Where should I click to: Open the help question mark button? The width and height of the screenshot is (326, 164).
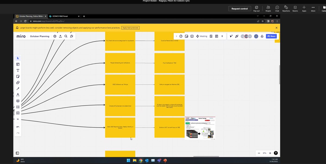tap(276, 153)
